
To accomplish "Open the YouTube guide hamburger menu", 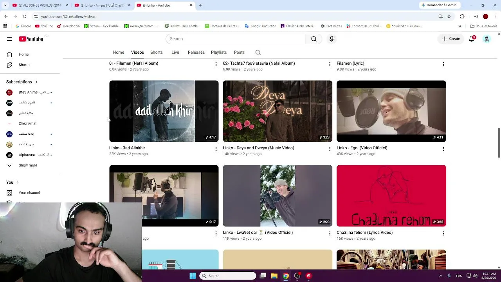I will point(9,39).
